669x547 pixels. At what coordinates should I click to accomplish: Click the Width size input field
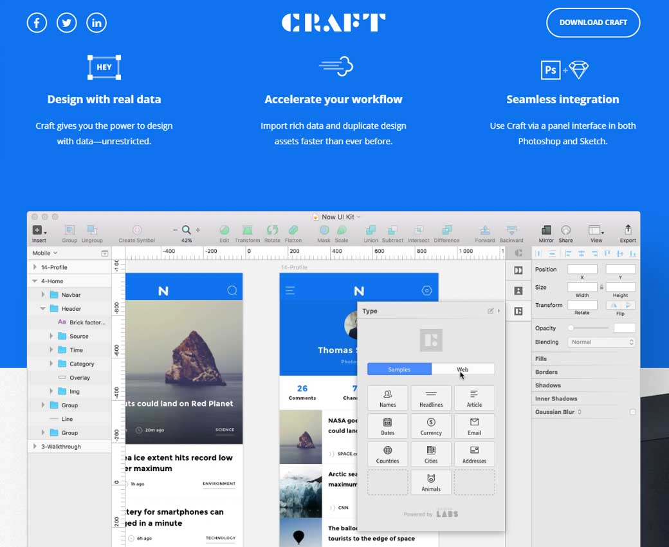tap(582, 287)
